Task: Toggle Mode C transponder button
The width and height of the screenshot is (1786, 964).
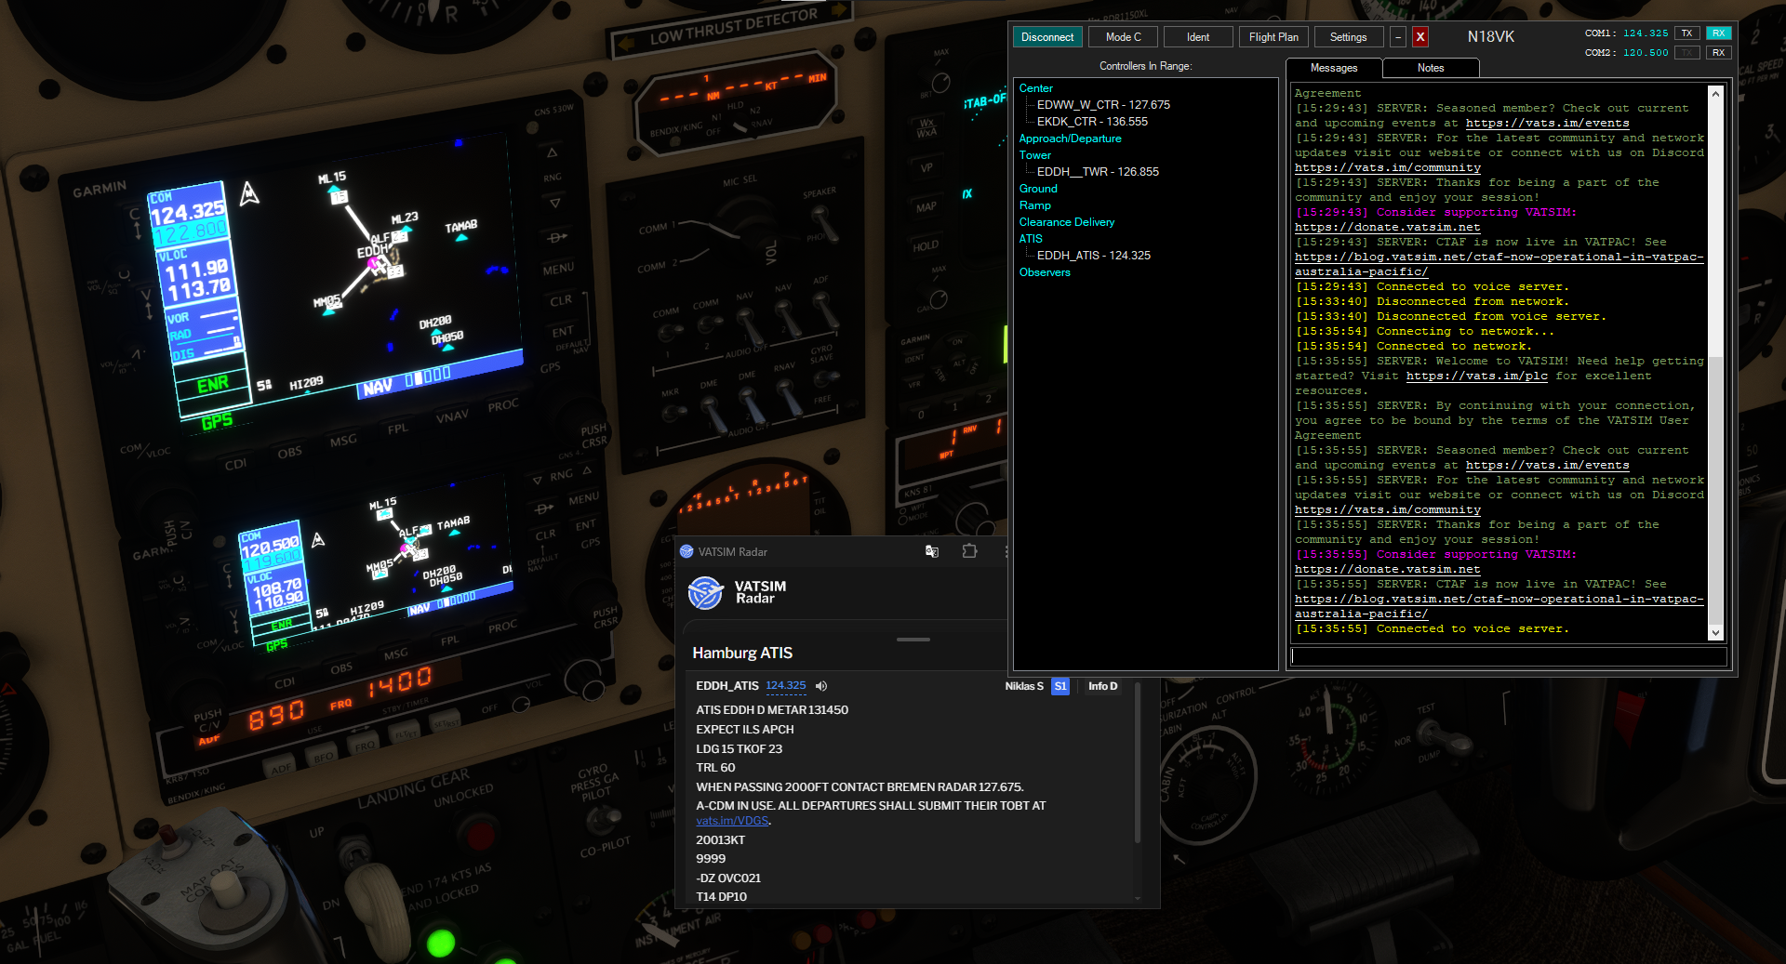Action: pyautogui.click(x=1124, y=37)
